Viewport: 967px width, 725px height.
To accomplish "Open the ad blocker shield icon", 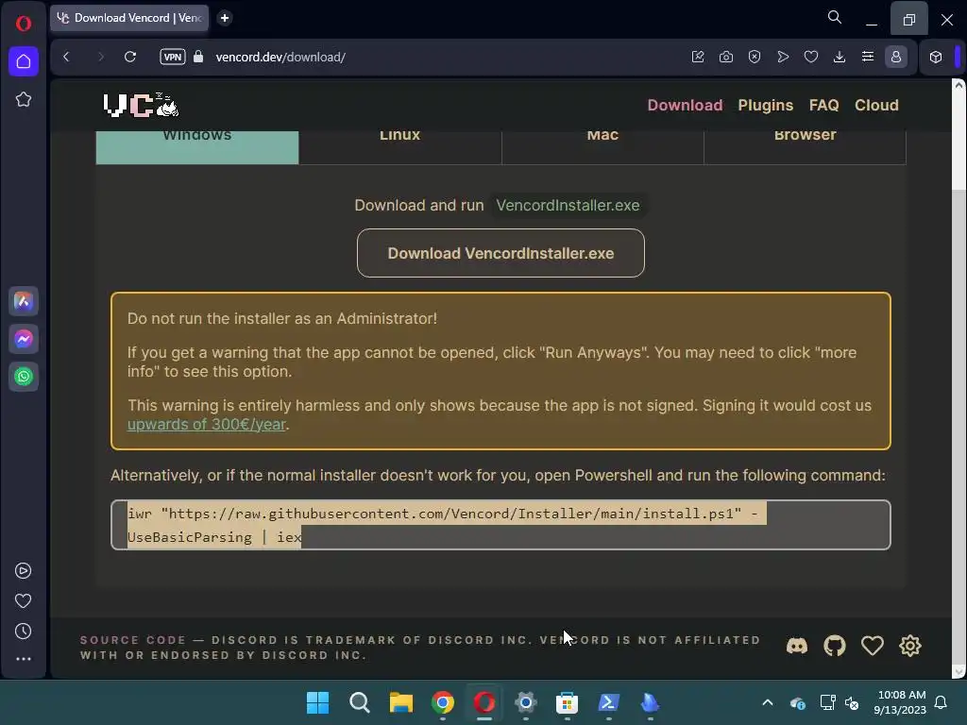I will (x=755, y=57).
